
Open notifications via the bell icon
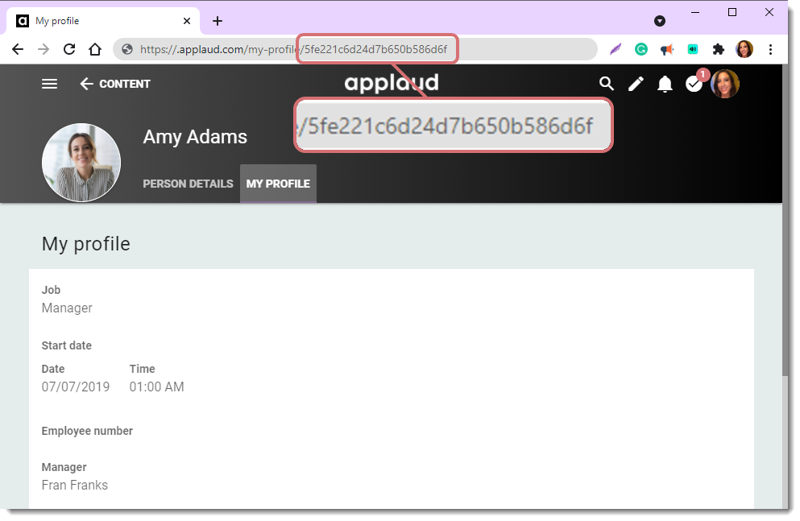[x=665, y=84]
